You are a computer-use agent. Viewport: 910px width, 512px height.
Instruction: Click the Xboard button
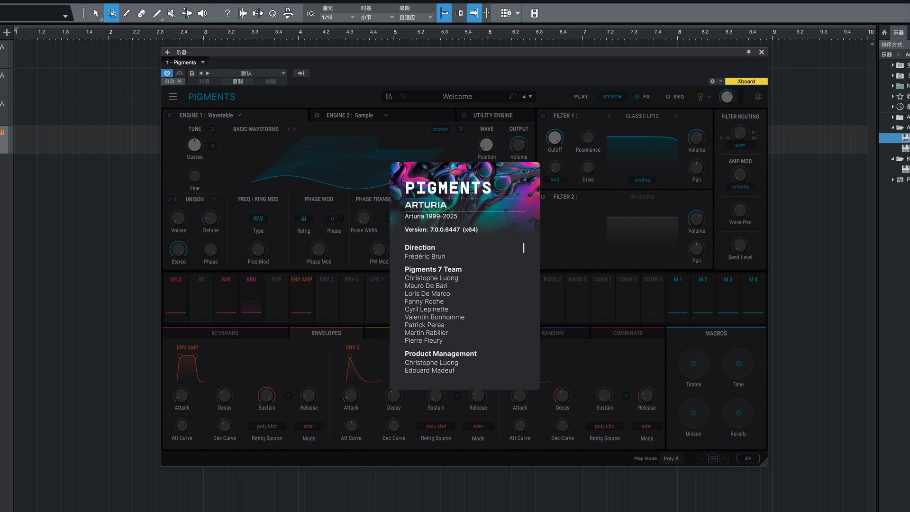pos(746,82)
